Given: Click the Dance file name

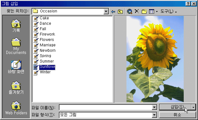Looking at the screenshot, I should coord(45,23).
